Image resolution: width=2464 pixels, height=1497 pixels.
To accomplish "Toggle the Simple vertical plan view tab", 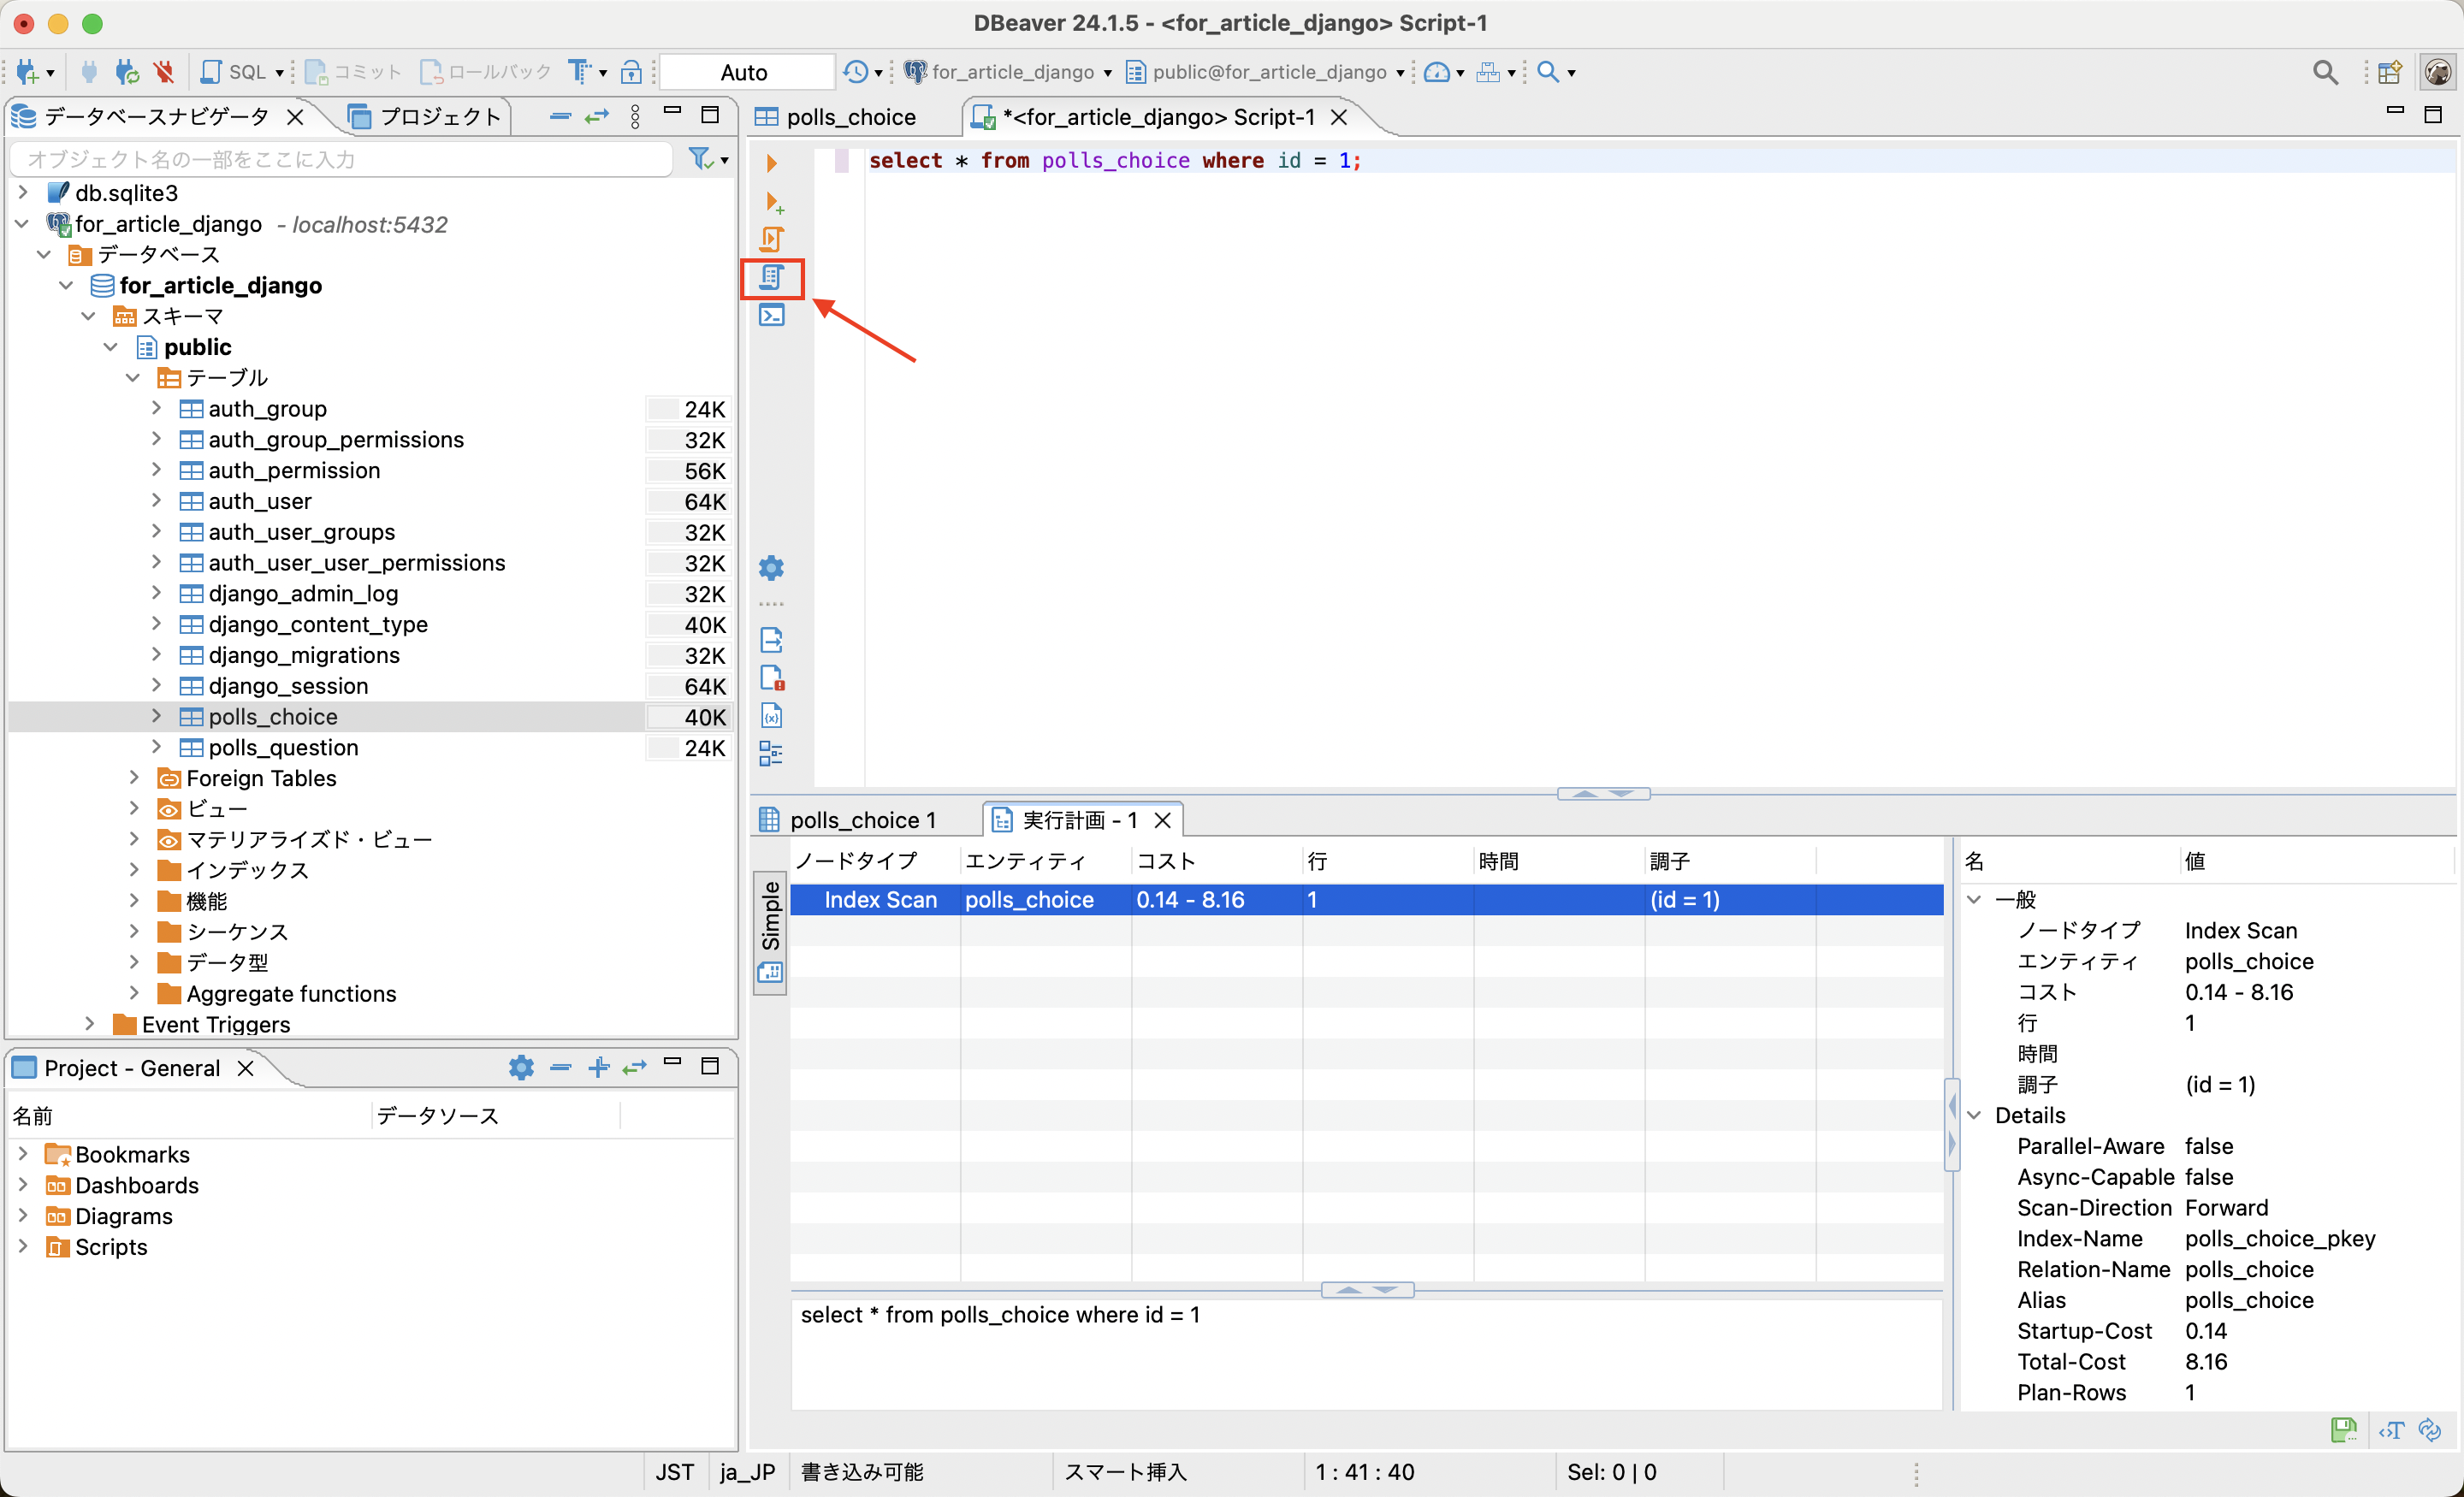I will [770, 916].
